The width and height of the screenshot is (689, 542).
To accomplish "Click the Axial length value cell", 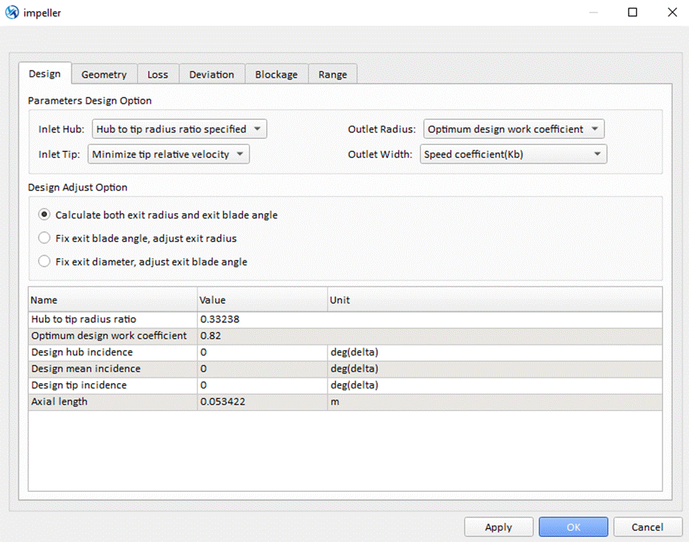I will click(x=261, y=402).
